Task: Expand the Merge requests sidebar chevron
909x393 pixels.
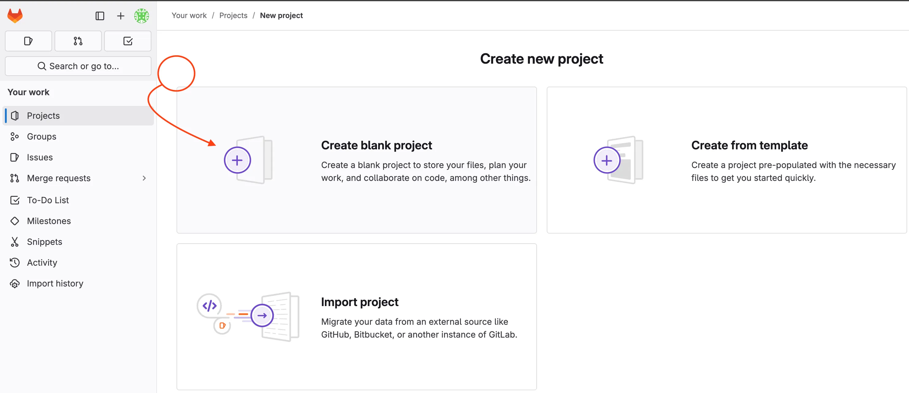Action: (144, 178)
